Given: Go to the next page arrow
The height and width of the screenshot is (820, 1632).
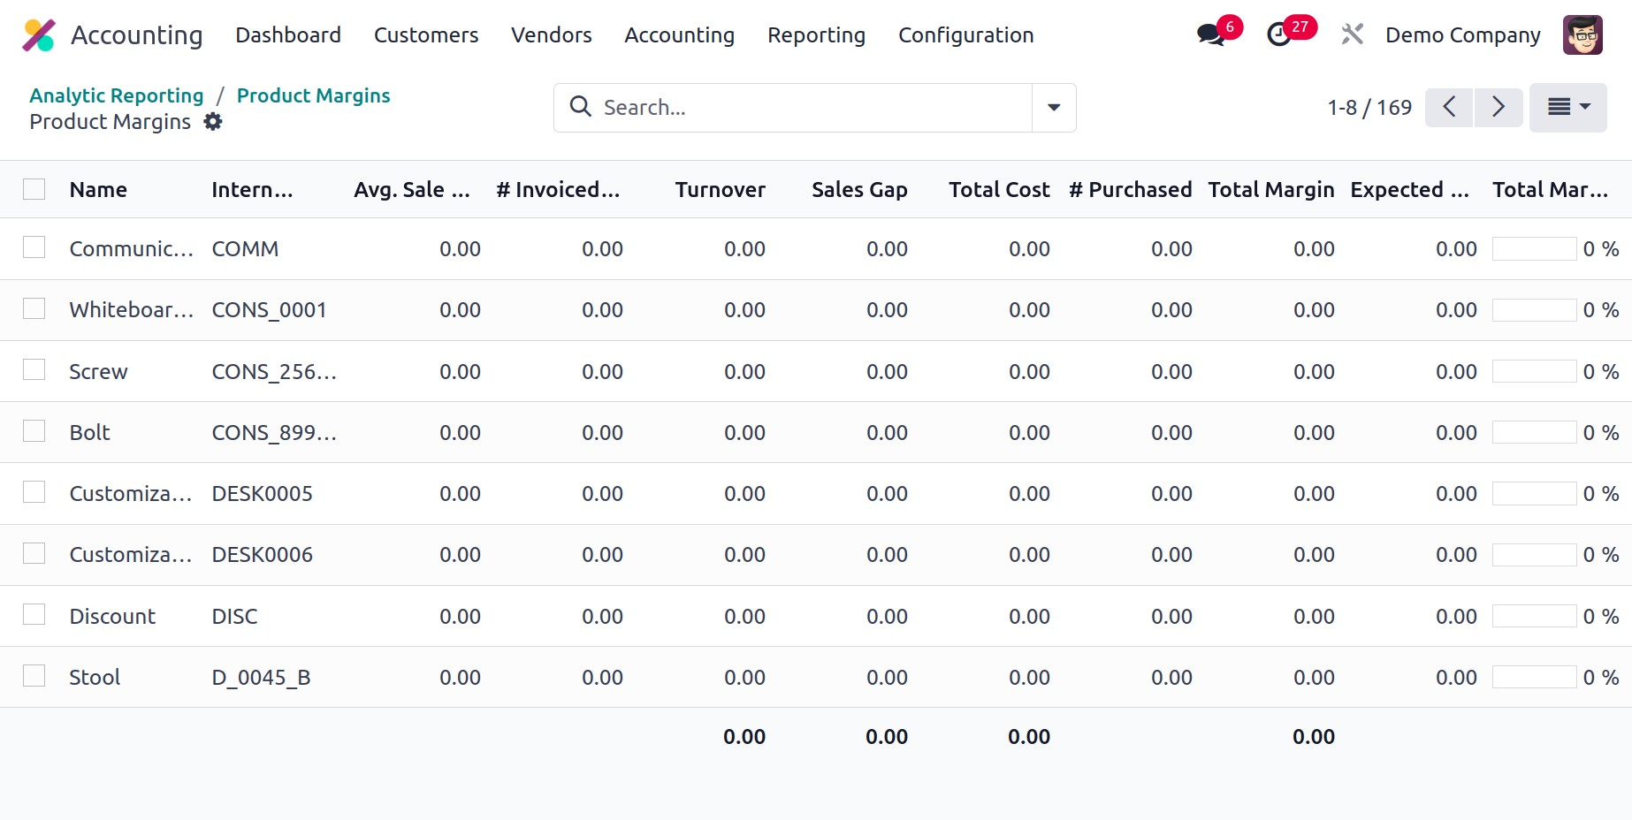Looking at the screenshot, I should click(x=1499, y=108).
